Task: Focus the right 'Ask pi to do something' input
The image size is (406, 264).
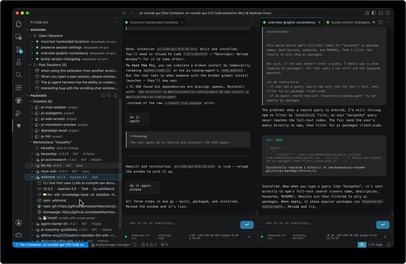Action: pyautogui.click(x=318, y=223)
